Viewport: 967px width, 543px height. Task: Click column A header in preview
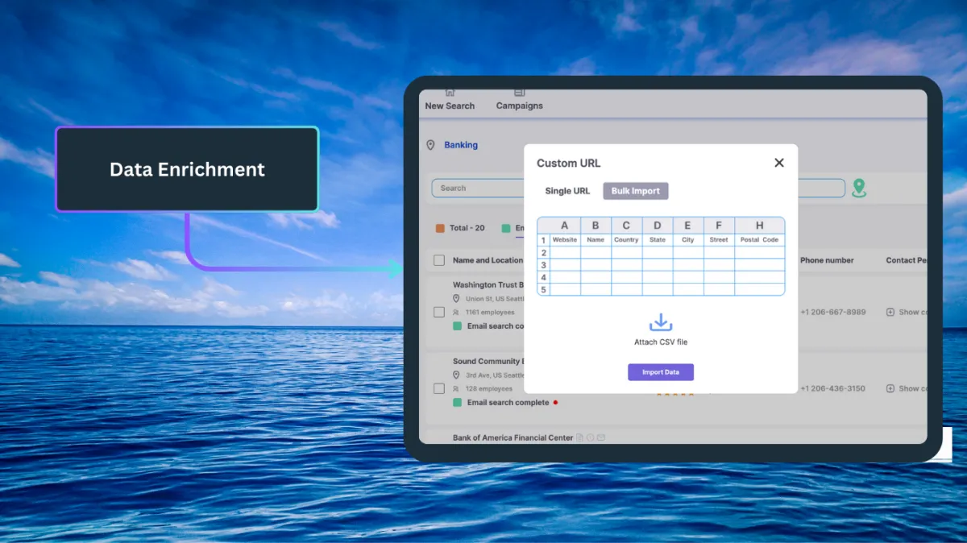(565, 226)
